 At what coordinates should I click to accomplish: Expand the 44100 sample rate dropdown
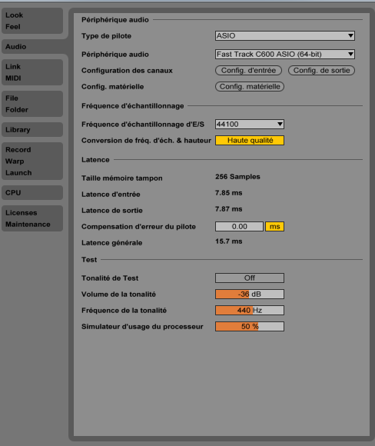[x=250, y=125]
